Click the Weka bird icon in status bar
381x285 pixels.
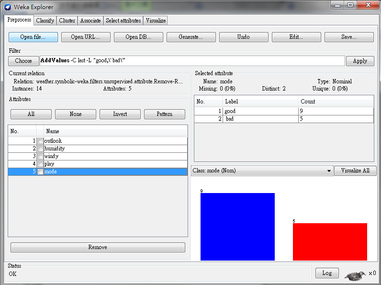(x=355, y=275)
